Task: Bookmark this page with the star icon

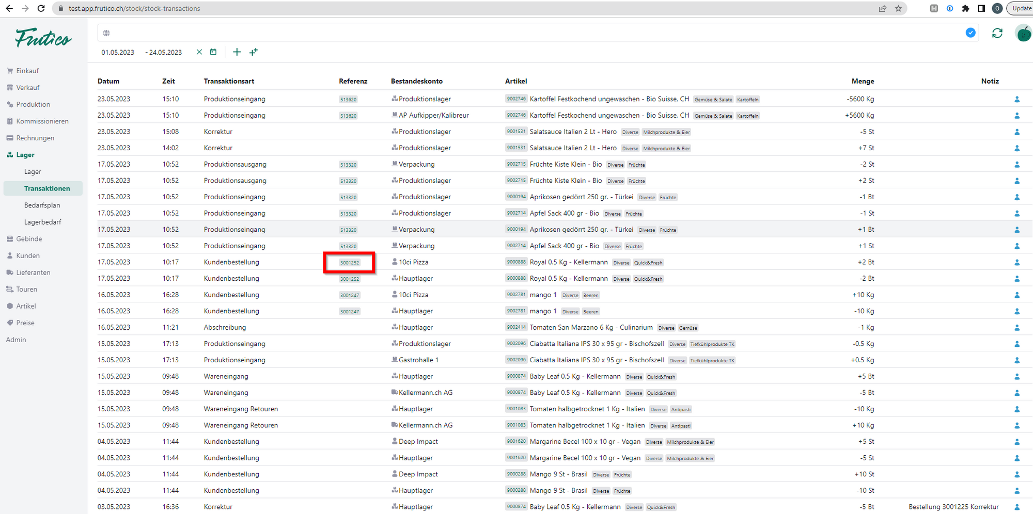Action: tap(898, 8)
